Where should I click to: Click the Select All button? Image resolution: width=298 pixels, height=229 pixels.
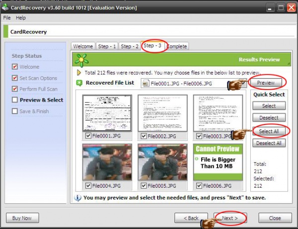click(x=269, y=131)
